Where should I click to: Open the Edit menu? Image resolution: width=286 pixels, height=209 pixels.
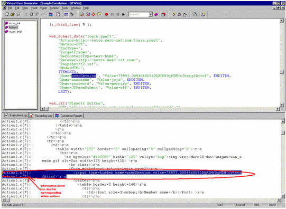pos(17,8)
